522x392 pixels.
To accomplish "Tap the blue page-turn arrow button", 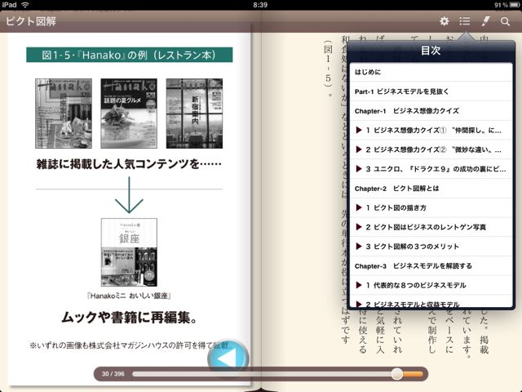I will click(228, 358).
